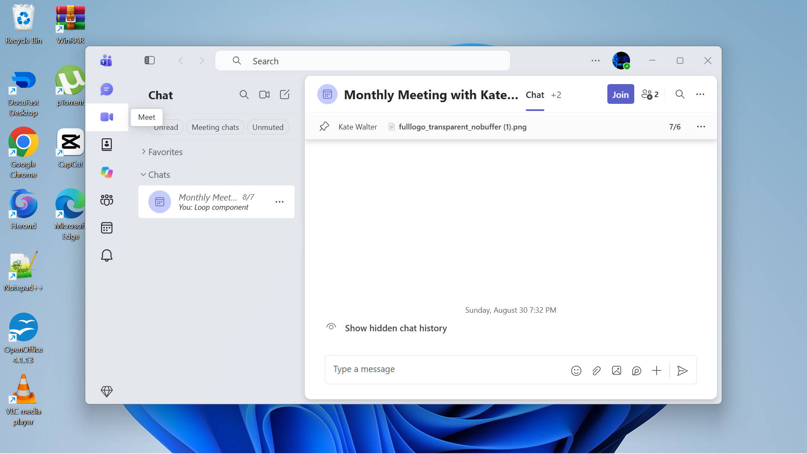Search within the chat list

(x=244, y=95)
